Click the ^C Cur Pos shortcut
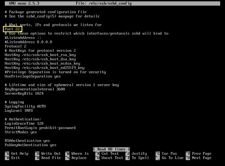Image resolution: width=225 pixels, height=166 pixels. click(x=166, y=154)
